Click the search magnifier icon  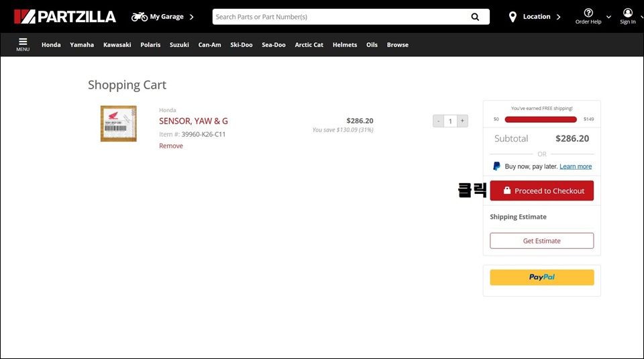coord(475,17)
